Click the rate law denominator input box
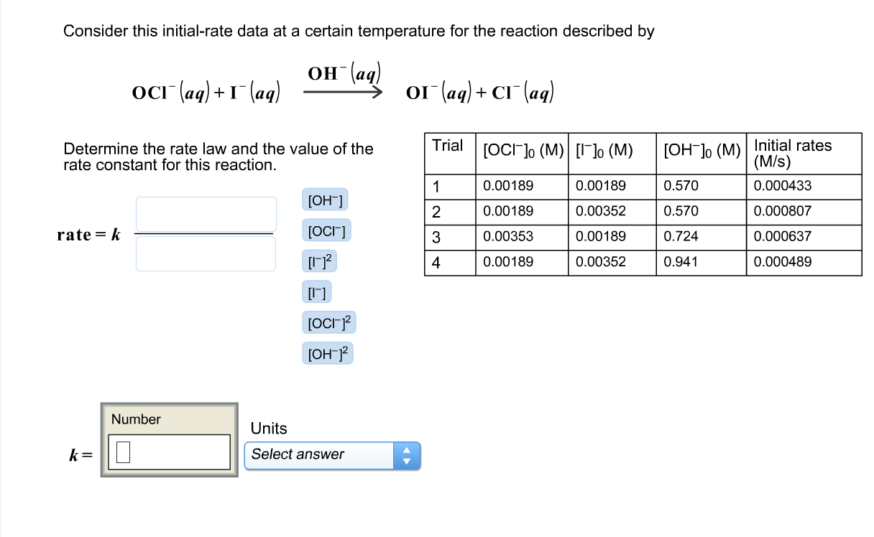Viewport: 874px width, 537px height. [206, 253]
